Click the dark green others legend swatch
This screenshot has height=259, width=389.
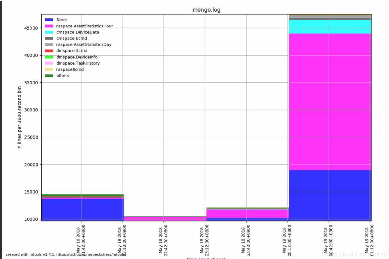click(49, 76)
